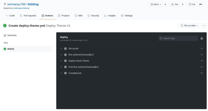Image resolution: width=208 pixels, height=111 pixels.
Task: Click status check icon for Set up job
Action: tap(66, 49)
